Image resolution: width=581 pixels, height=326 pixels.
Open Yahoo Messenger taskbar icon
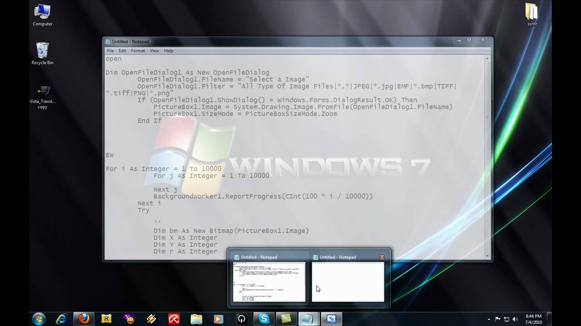129,319
